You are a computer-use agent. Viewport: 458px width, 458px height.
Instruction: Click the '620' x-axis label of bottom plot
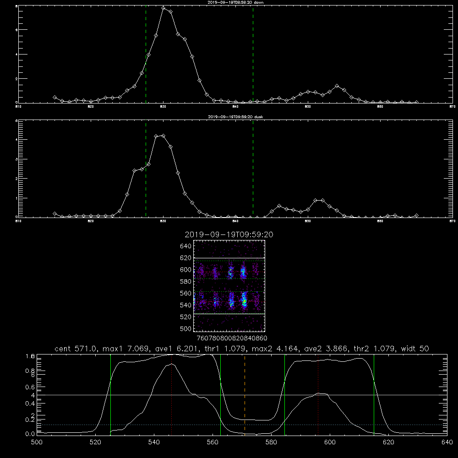[388, 442]
